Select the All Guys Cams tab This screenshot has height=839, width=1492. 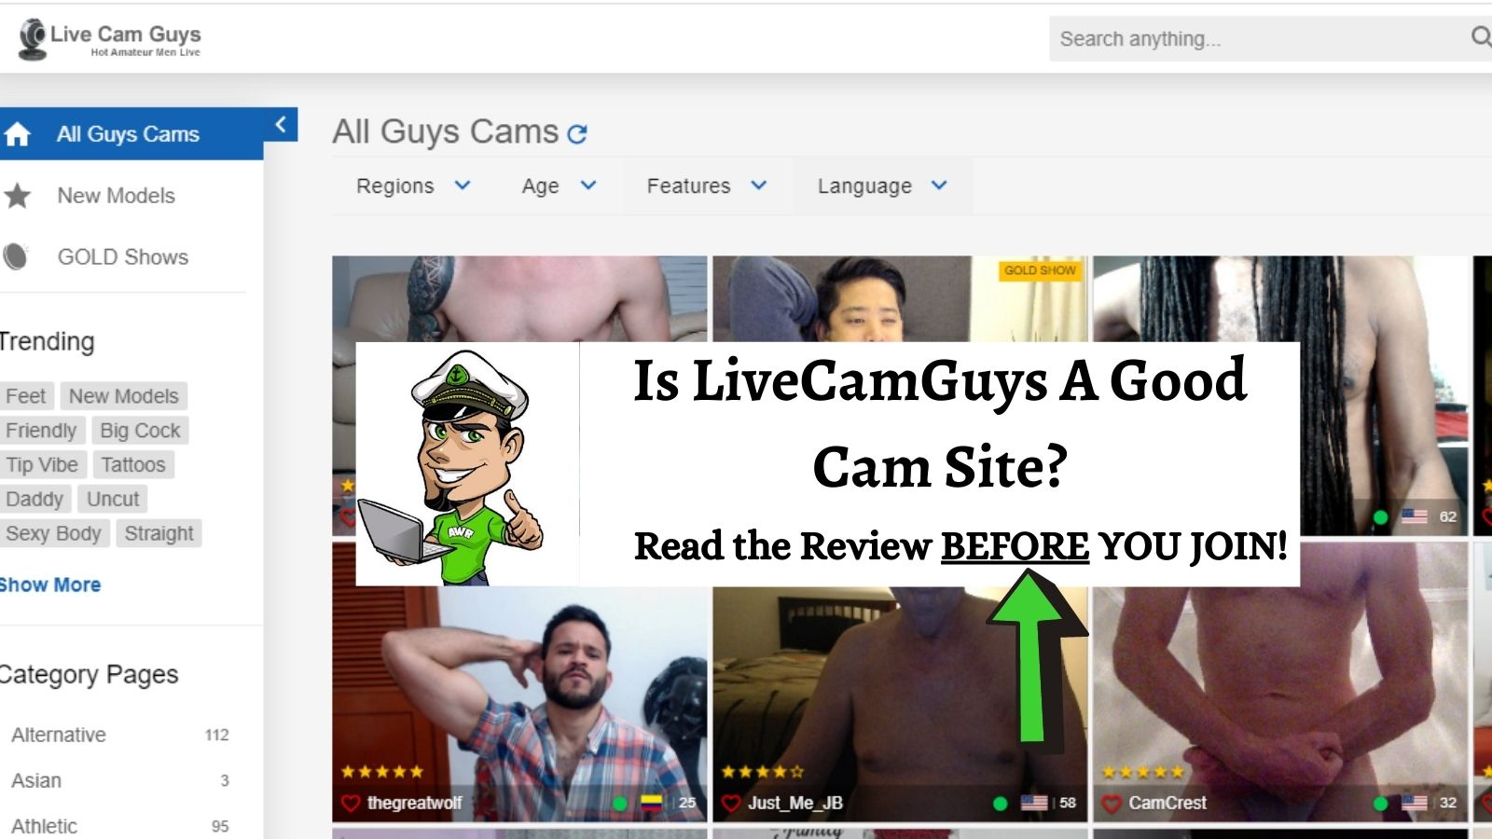pos(128,134)
